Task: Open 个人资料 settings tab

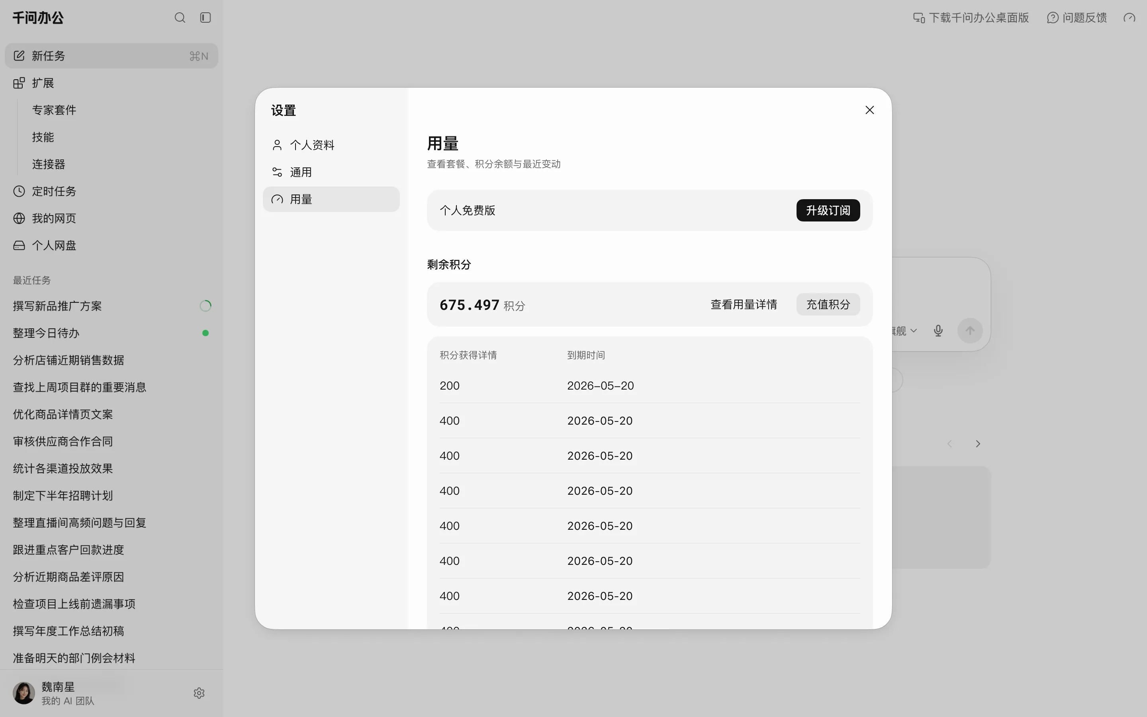Action: tap(331, 145)
